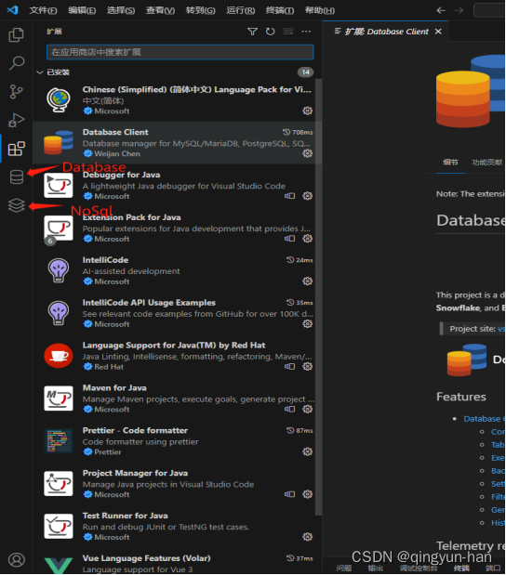
Task: Open Run and Debug view
Action: point(16,120)
